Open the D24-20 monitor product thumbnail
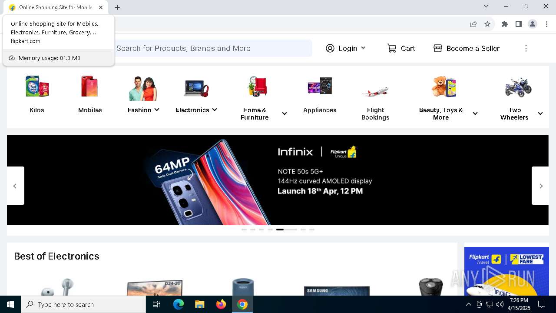The height and width of the screenshot is (313, 556). (154, 288)
